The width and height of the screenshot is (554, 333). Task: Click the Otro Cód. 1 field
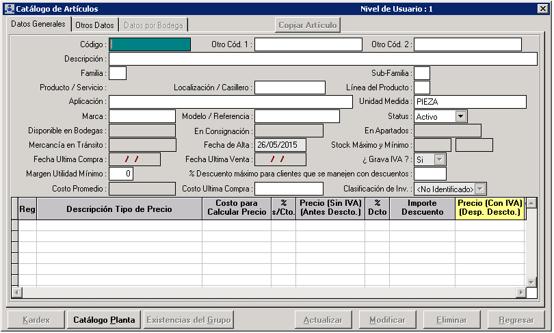coord(308,44)
